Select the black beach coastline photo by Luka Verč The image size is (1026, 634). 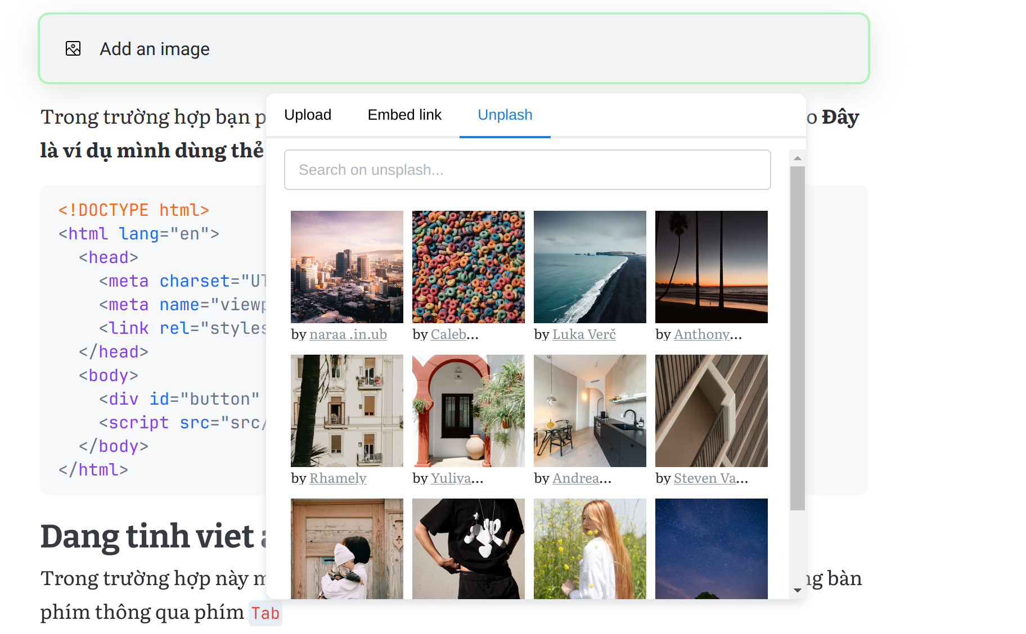click(590, 267)
